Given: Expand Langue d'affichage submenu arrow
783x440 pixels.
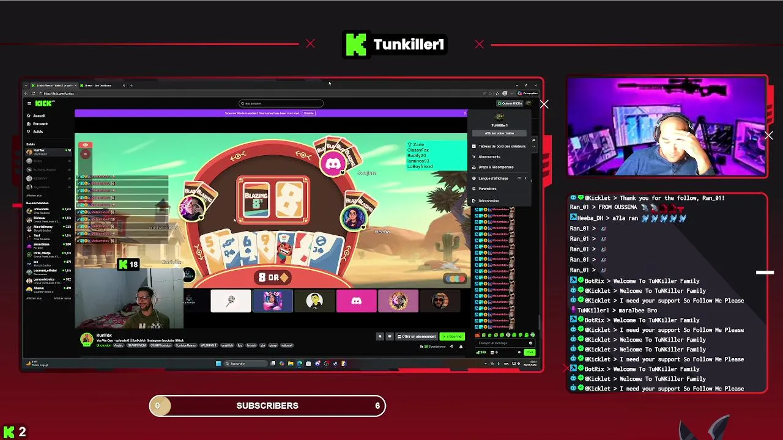Looking at the screenshot, I should pyautogui.click(x=525, y=178).
